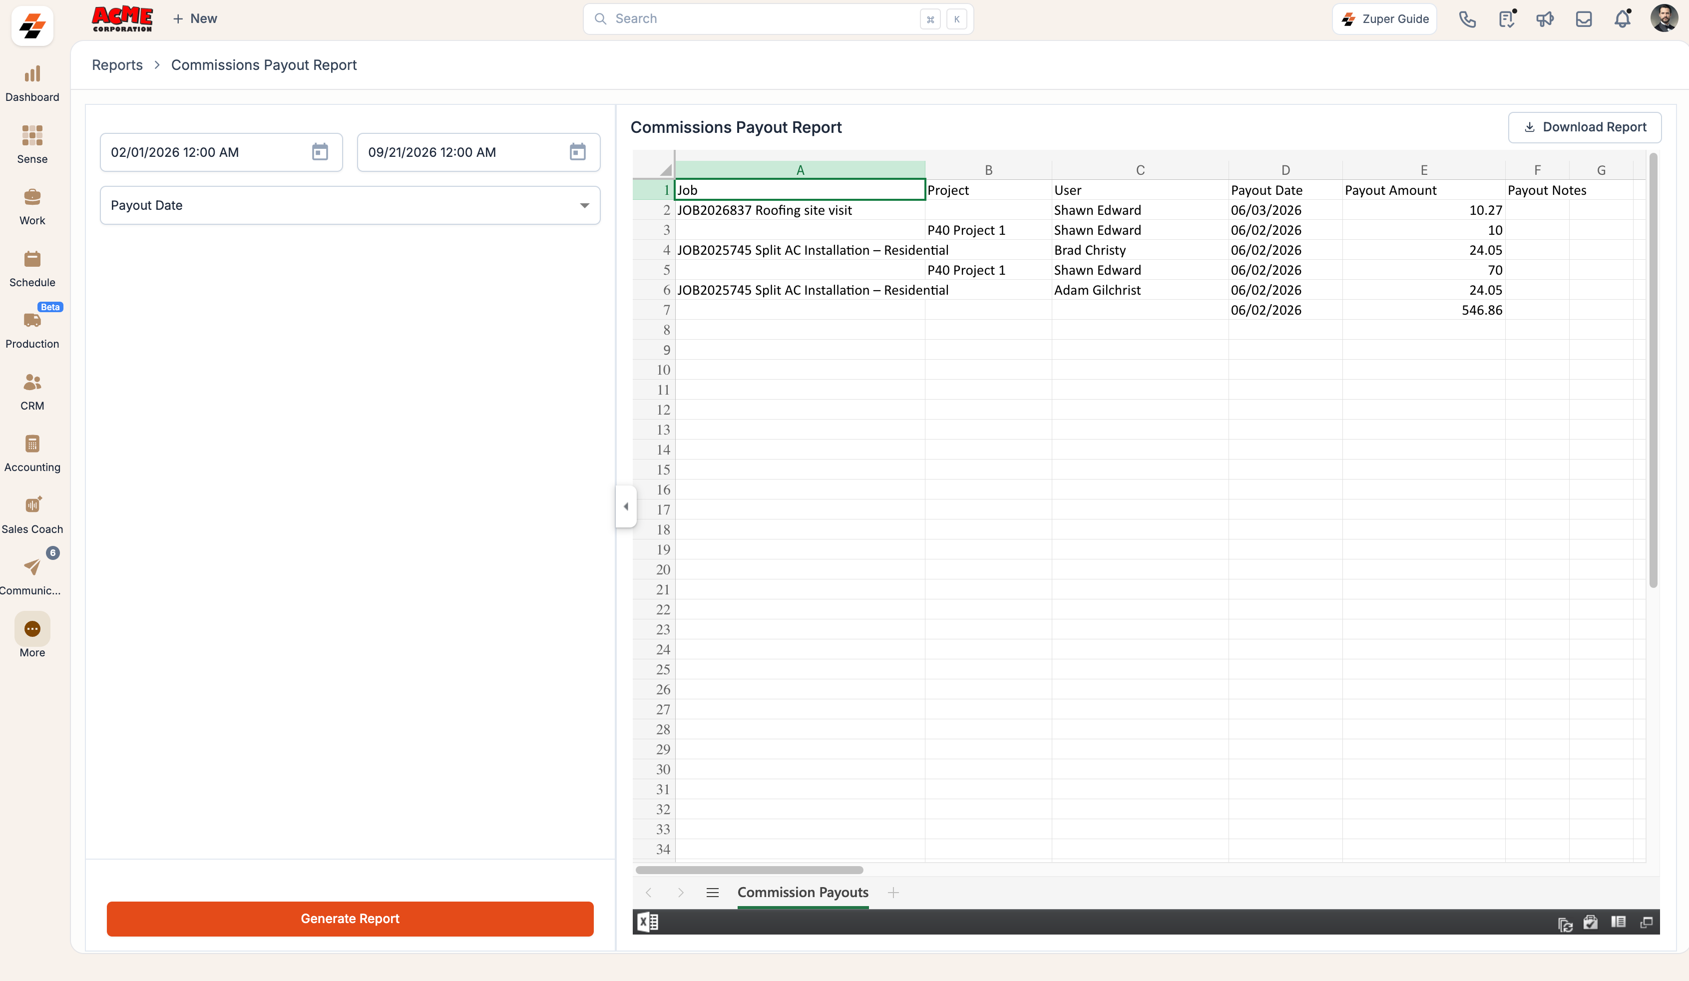
Task: Open the Accounting module
Action: click(32, 453)
